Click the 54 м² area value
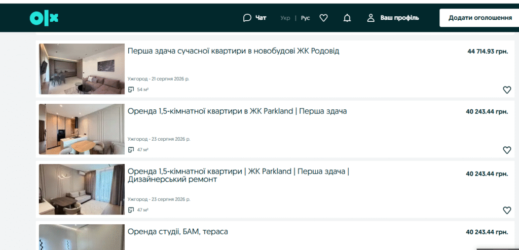Viewport: 519px width, 250px height. coord(142,90)
